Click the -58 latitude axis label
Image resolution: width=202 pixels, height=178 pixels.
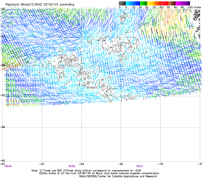click(x=3, y=127)
